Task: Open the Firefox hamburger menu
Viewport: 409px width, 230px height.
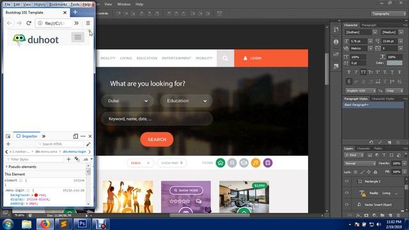Action: pyautogui.click(x=88, y=23)
